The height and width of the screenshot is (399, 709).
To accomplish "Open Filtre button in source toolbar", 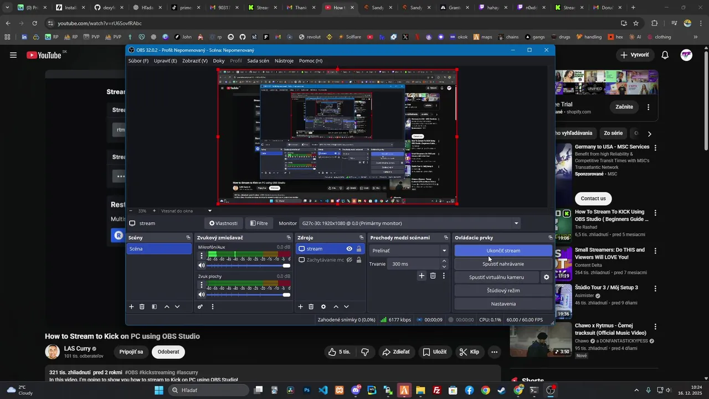I will [259, 223].
